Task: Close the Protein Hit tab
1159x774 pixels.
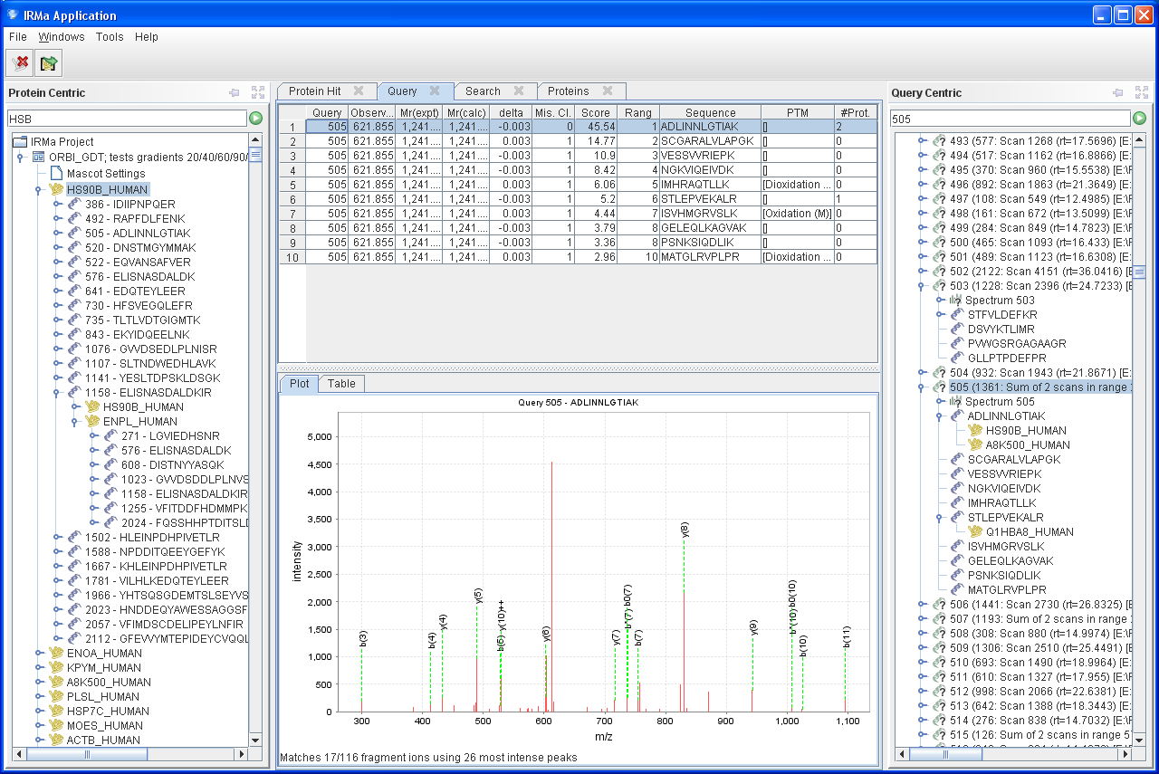Action: (359, 91)
